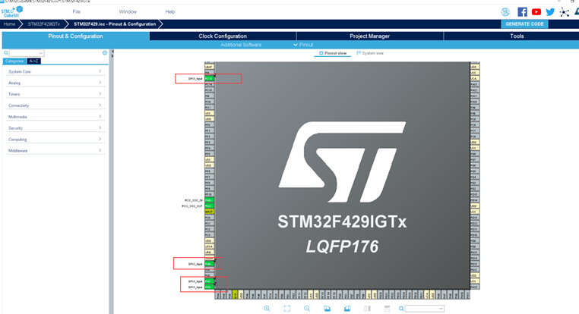Select the Pinout & Configuration tab
This screenshot has height=314, width=579.
[75, 36]
